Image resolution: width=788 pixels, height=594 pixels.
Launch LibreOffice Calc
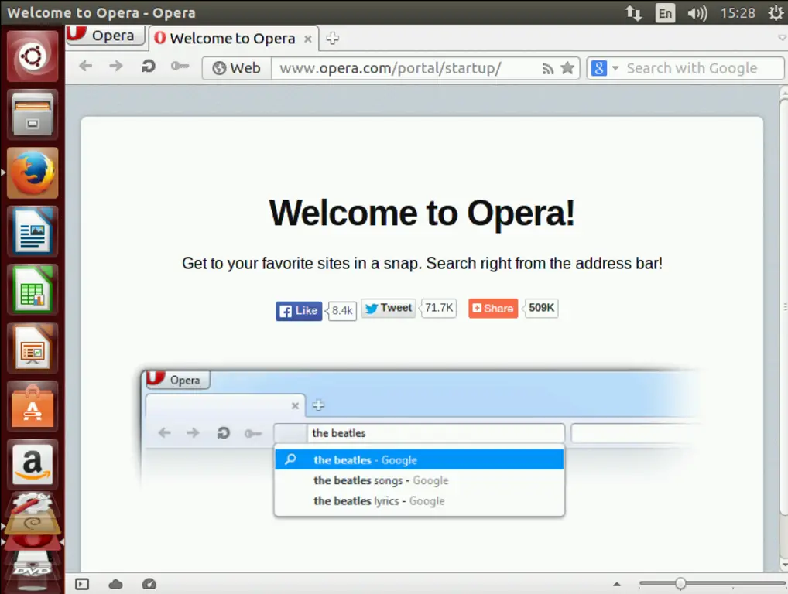[x=33, y=289]
